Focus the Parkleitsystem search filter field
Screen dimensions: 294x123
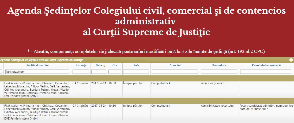pos(37,72)
